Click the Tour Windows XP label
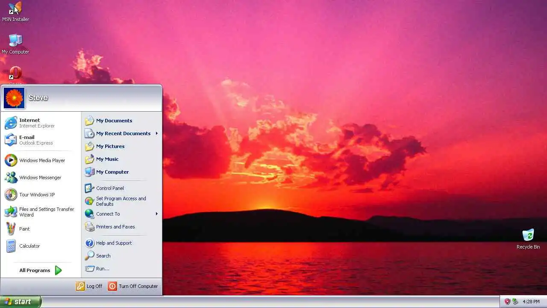The image size is (547, 308). coord(37,195)
